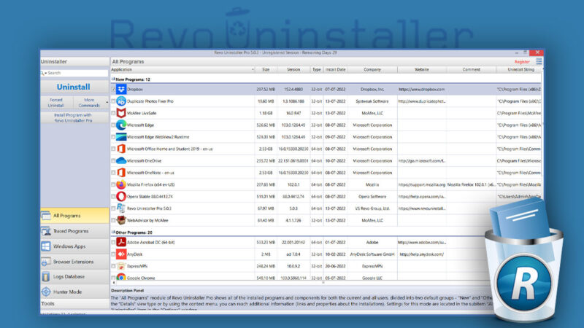Screen dimensions: 584x328
Task: Check the Duplicate Photos Fixer Pro checkbox
Action: [113, 101]
